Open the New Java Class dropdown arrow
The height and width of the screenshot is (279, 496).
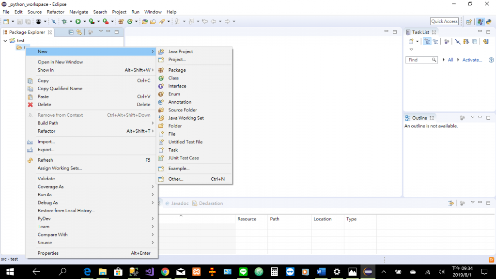pos(136,21)
